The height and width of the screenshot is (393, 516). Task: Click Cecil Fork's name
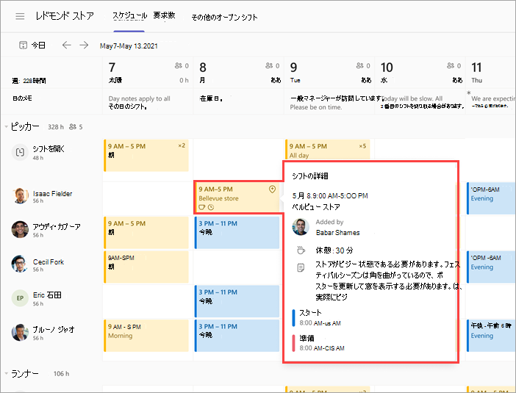click(x=49, y=262)
